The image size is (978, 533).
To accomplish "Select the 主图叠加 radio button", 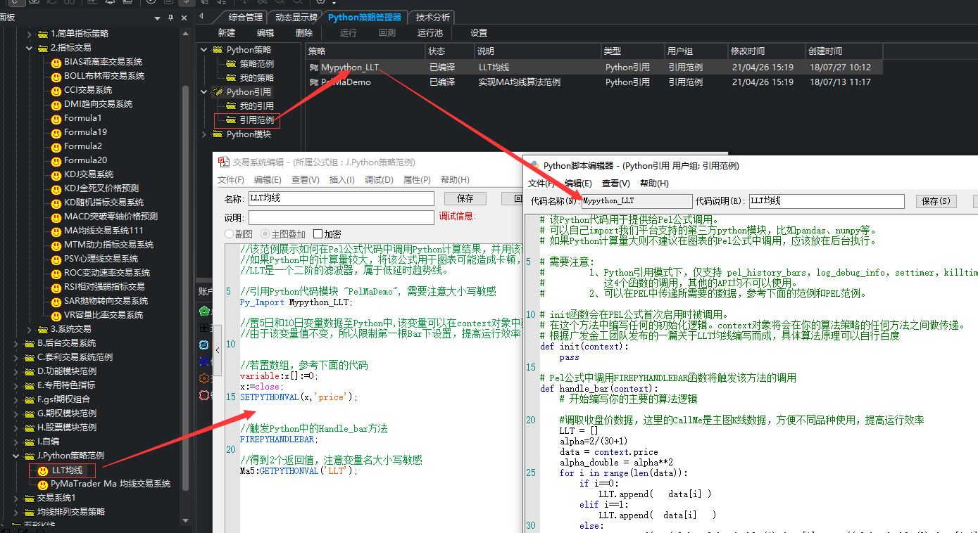I will point(265,233).
